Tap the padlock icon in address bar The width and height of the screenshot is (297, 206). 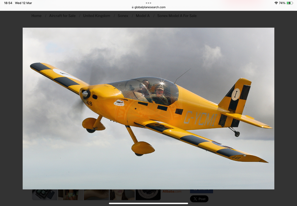click(x=132, y=7)
